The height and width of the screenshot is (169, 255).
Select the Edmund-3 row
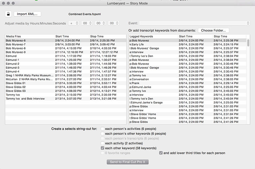pos(66,68)
